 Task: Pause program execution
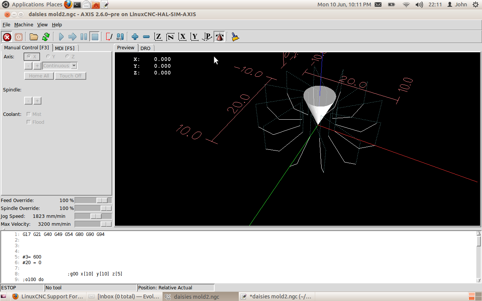(84, 37)
